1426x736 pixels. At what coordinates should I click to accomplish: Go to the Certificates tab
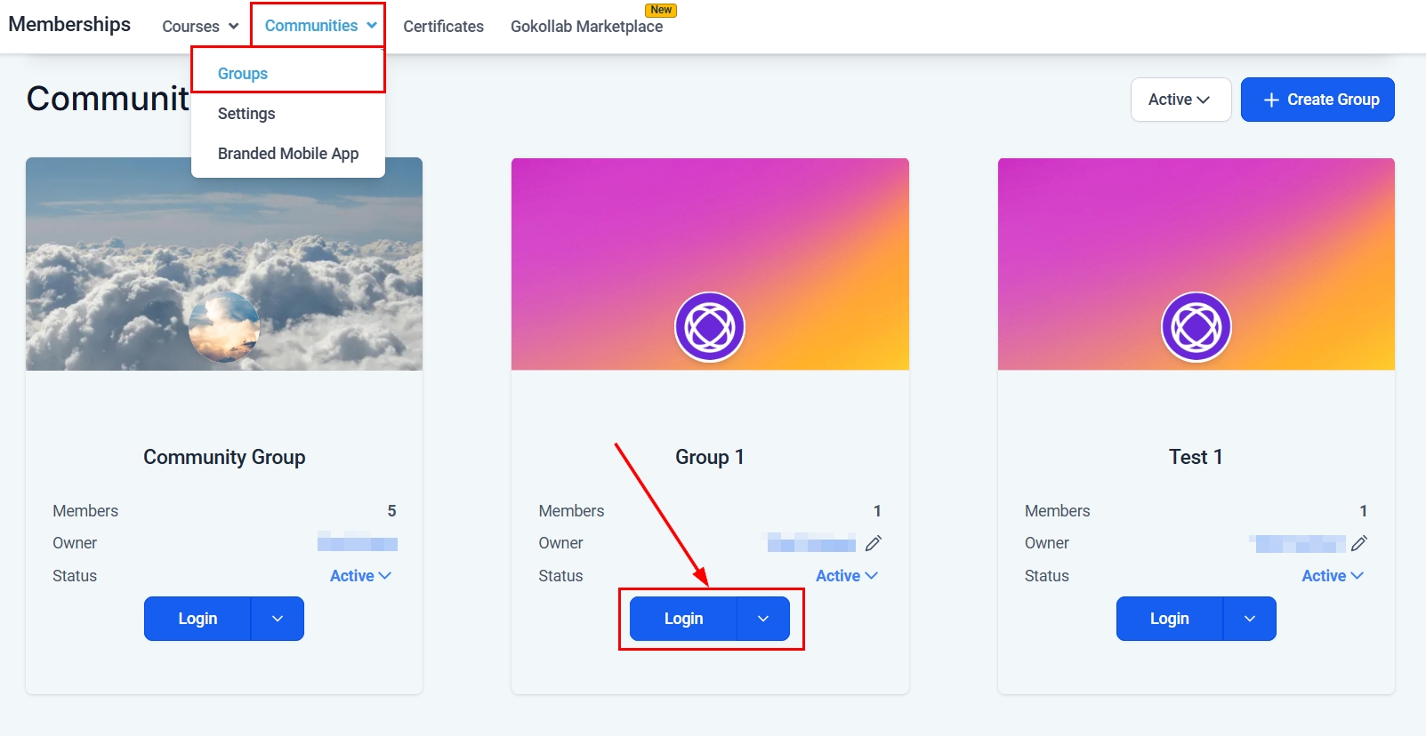(x=443, y=27)
